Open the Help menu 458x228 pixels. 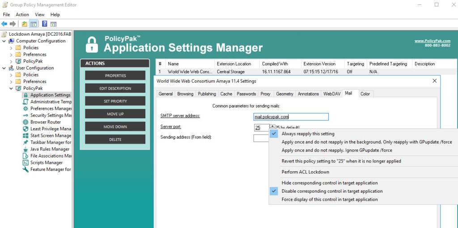pos(55,15)
